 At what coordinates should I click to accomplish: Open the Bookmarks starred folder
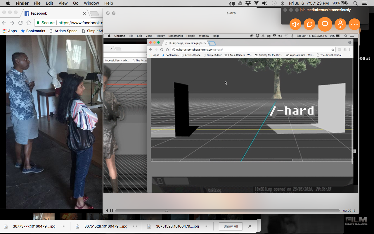click(x=33, y=31)
